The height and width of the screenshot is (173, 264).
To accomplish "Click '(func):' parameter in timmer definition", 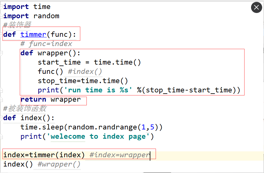I will (x=61, y=35).
